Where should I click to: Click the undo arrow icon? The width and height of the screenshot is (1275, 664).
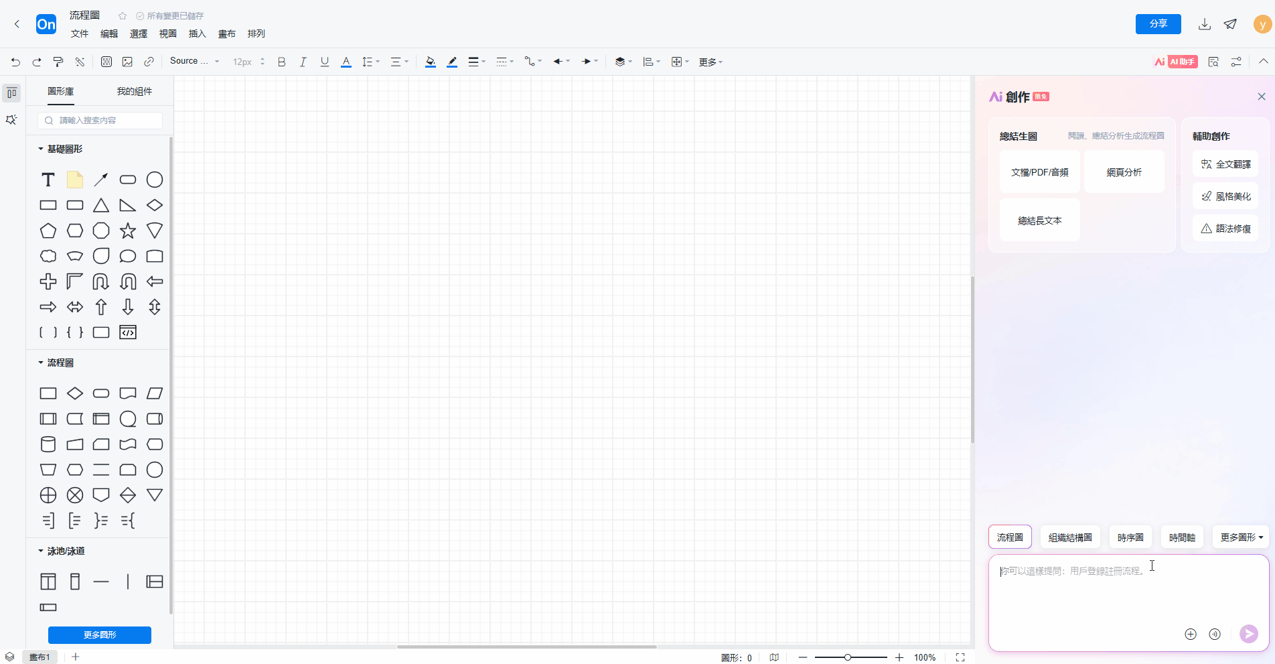click(15, 62)
